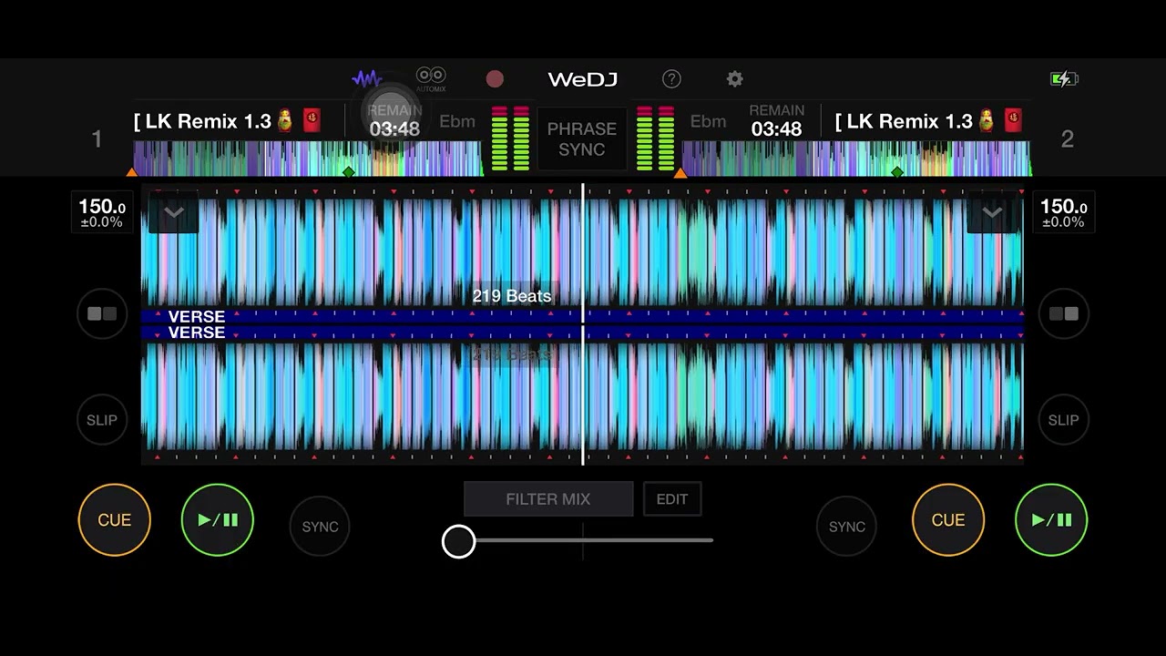Select the lower VERSE phrase label

pyautogui.click(x=197, y=333)
